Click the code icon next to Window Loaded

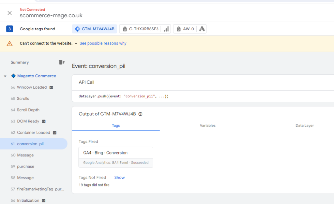(51, 87)
